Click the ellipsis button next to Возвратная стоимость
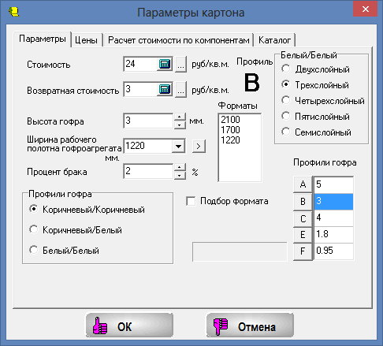The height and width of the screenshot is (346, 383). click(180, 90)
